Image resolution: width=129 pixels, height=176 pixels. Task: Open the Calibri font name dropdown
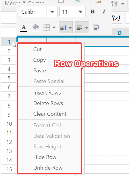pyautogui.click(x=52, y=12)
